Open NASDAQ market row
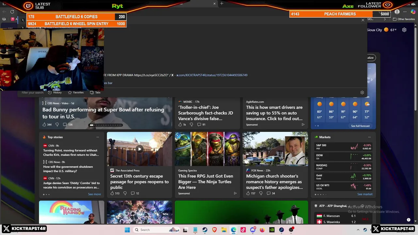 [x=344, y=167]
